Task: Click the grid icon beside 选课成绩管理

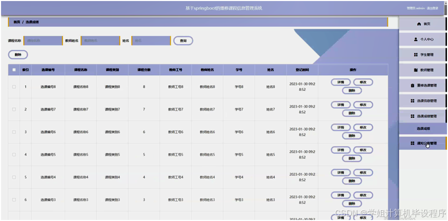Action: [x=412, y=116]
